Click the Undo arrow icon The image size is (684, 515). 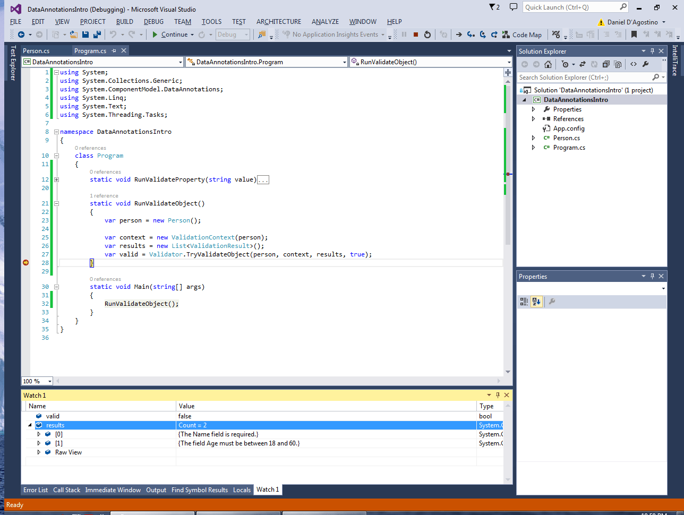pyautogui.click(x=113, y=35)
